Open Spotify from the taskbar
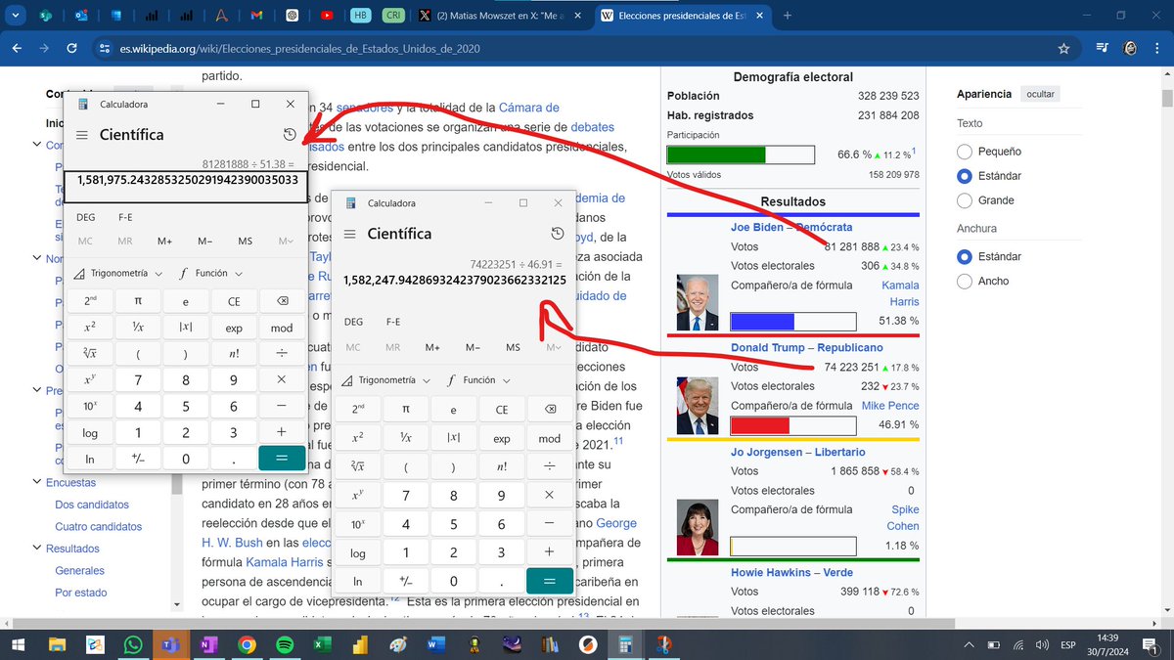This screenshot has height=660, width=1174. (x=284, y=644)
